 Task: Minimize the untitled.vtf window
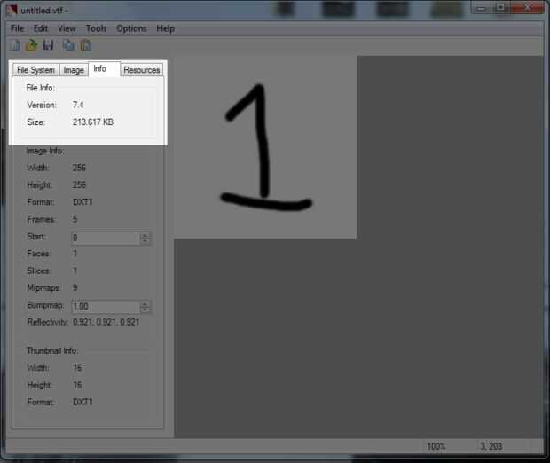482,8
